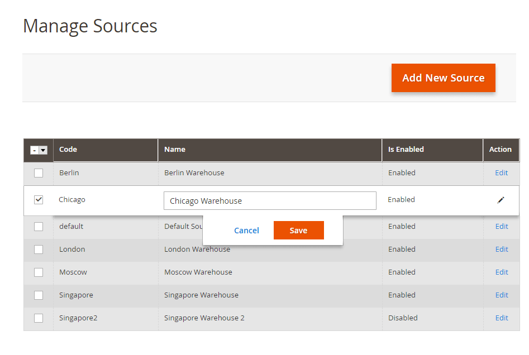Screen dimensions: 529x355
Task: Check the Moscow row checkbox
Action: click(38, 272)
